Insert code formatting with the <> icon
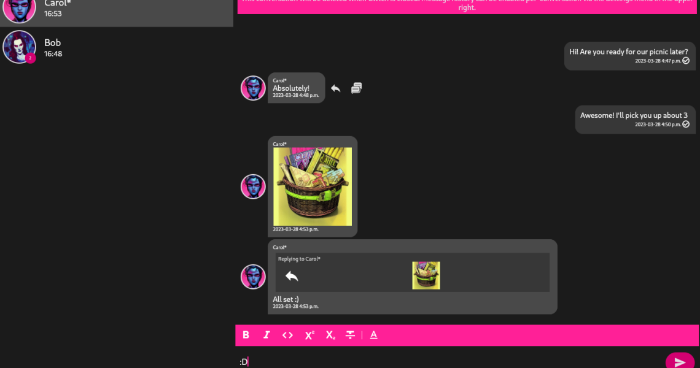The image size is (700, 368). pyautogui.click(x=287, y=335)
